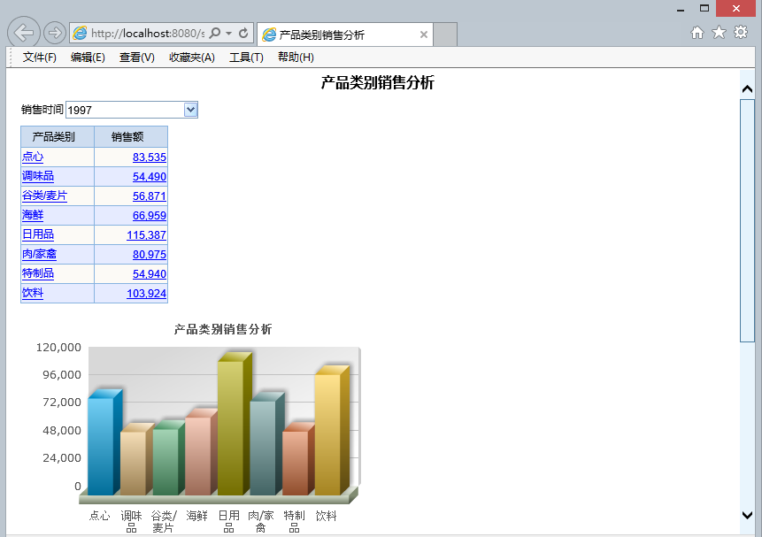The image size is (762, 537).
Task: Open the 80,975 sales value link
Action: tap(150, 255)
